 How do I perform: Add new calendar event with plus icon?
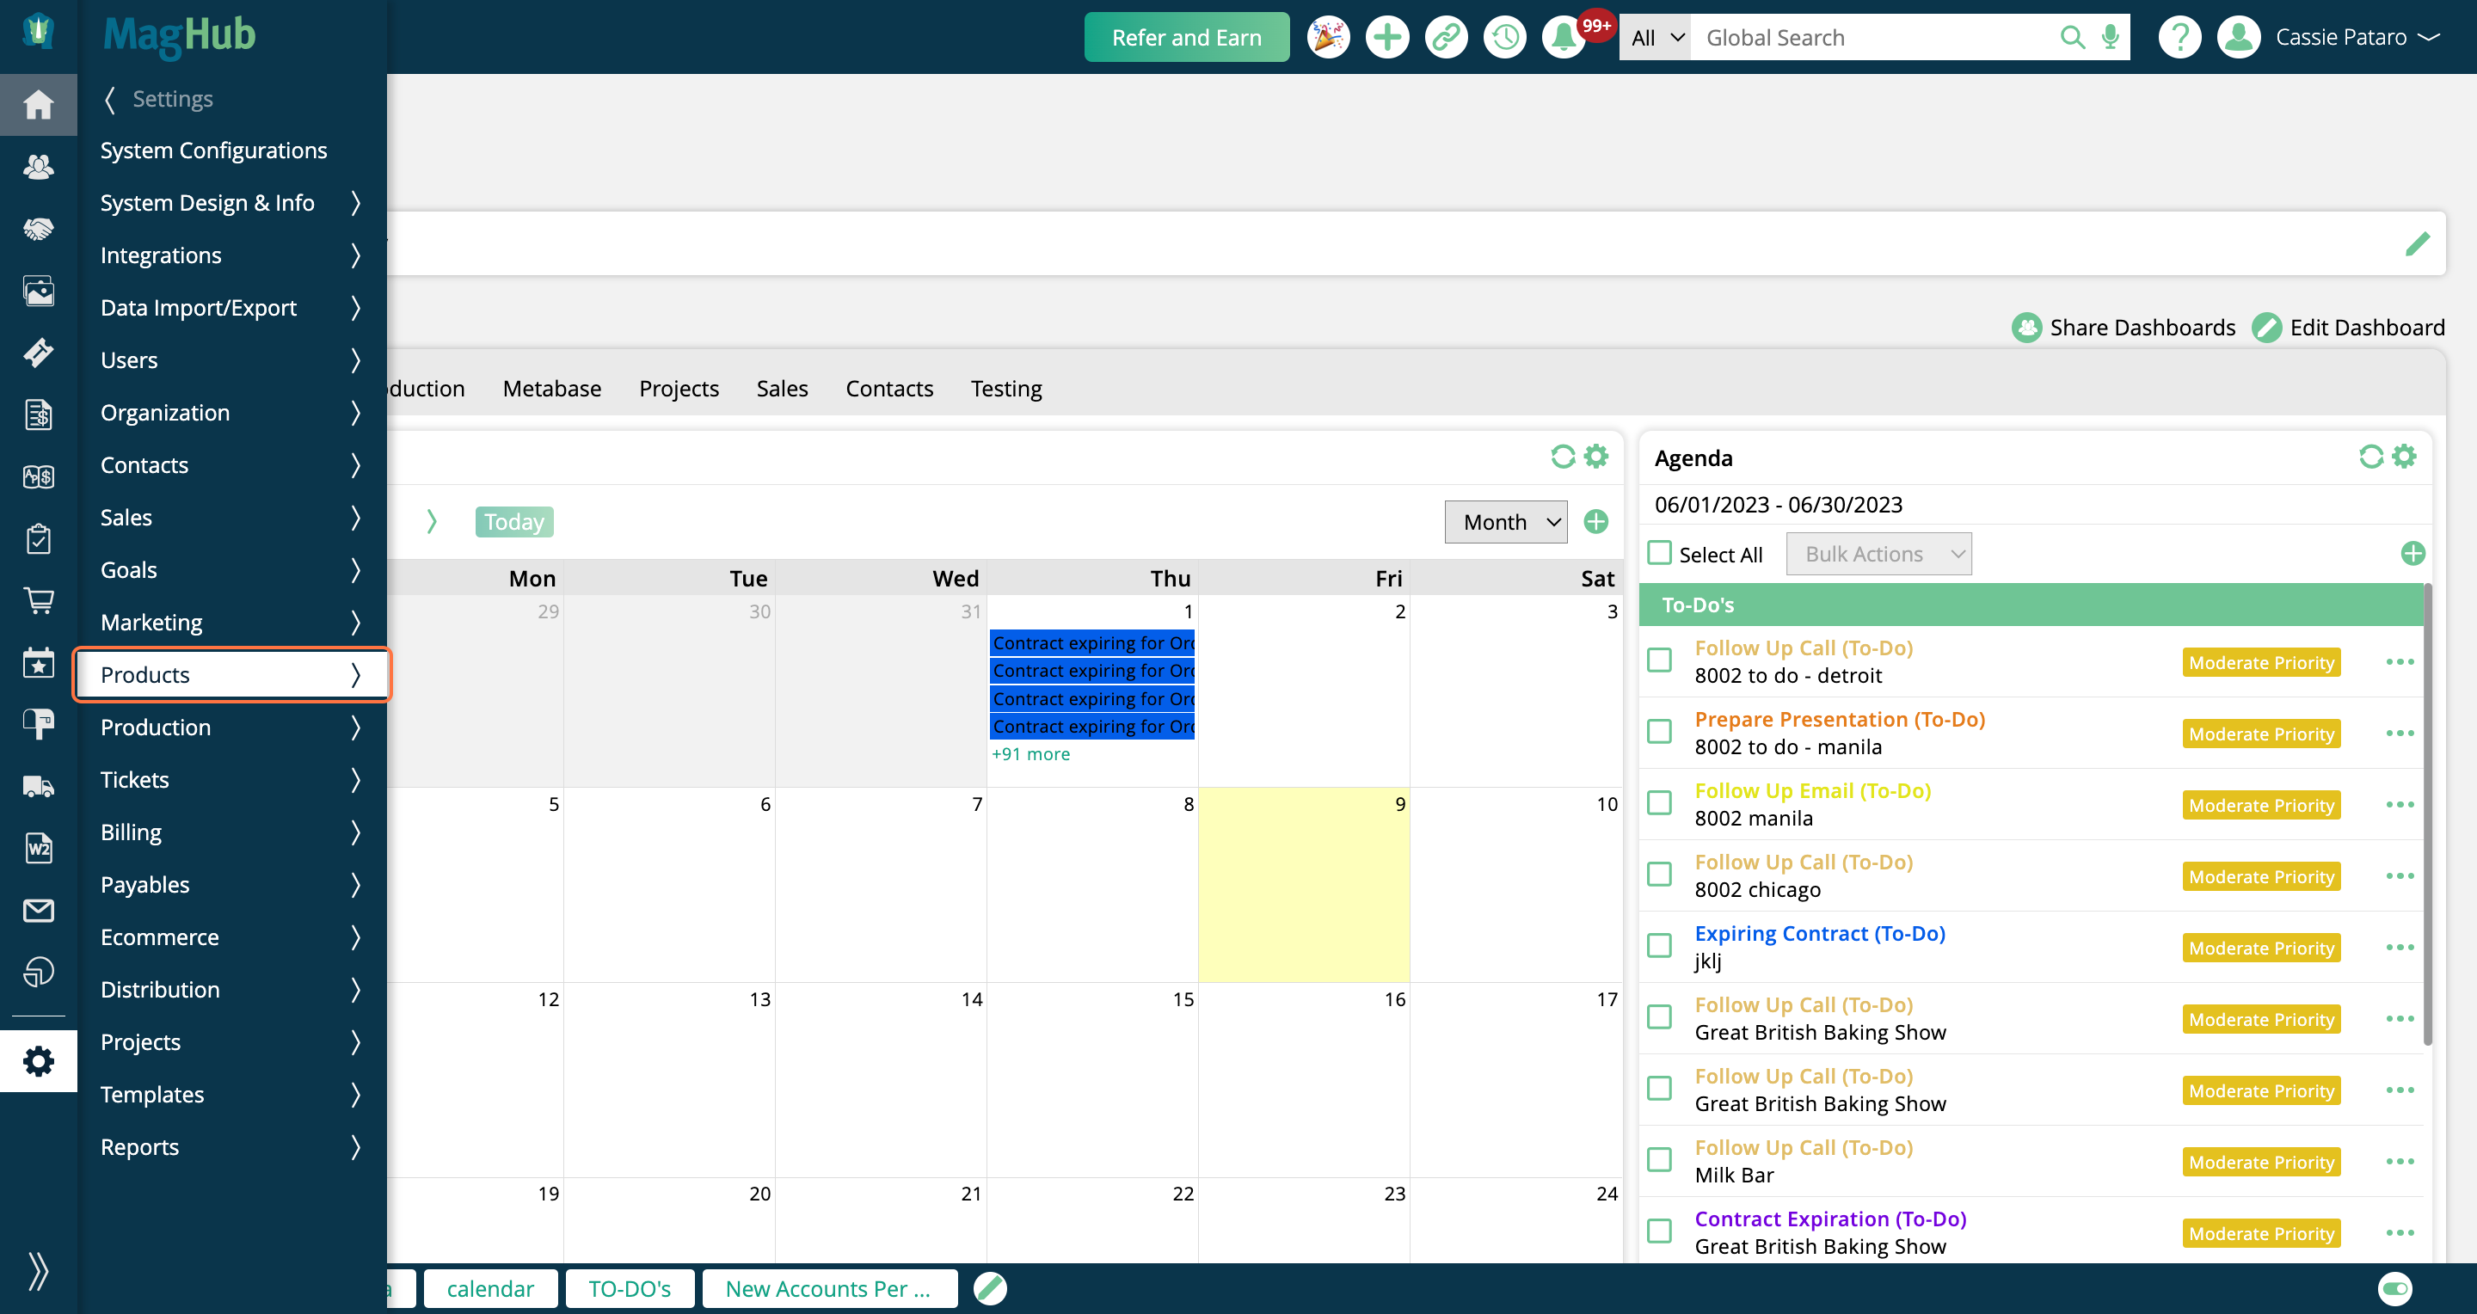pyautogui.click(x=1596, y=522)
